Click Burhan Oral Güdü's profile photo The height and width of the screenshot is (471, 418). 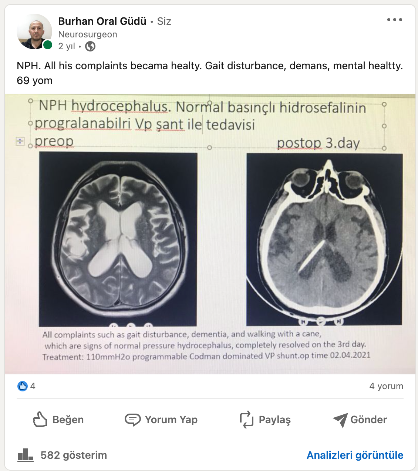(34, 31)
